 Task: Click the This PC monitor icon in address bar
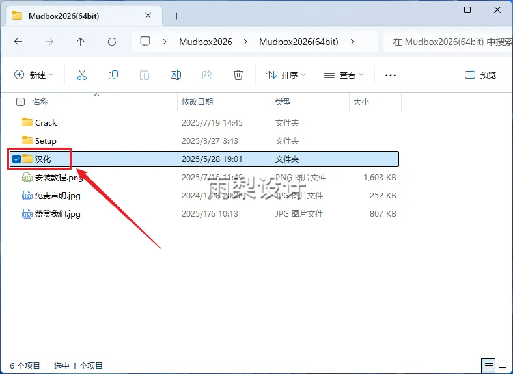click(145, 41)
